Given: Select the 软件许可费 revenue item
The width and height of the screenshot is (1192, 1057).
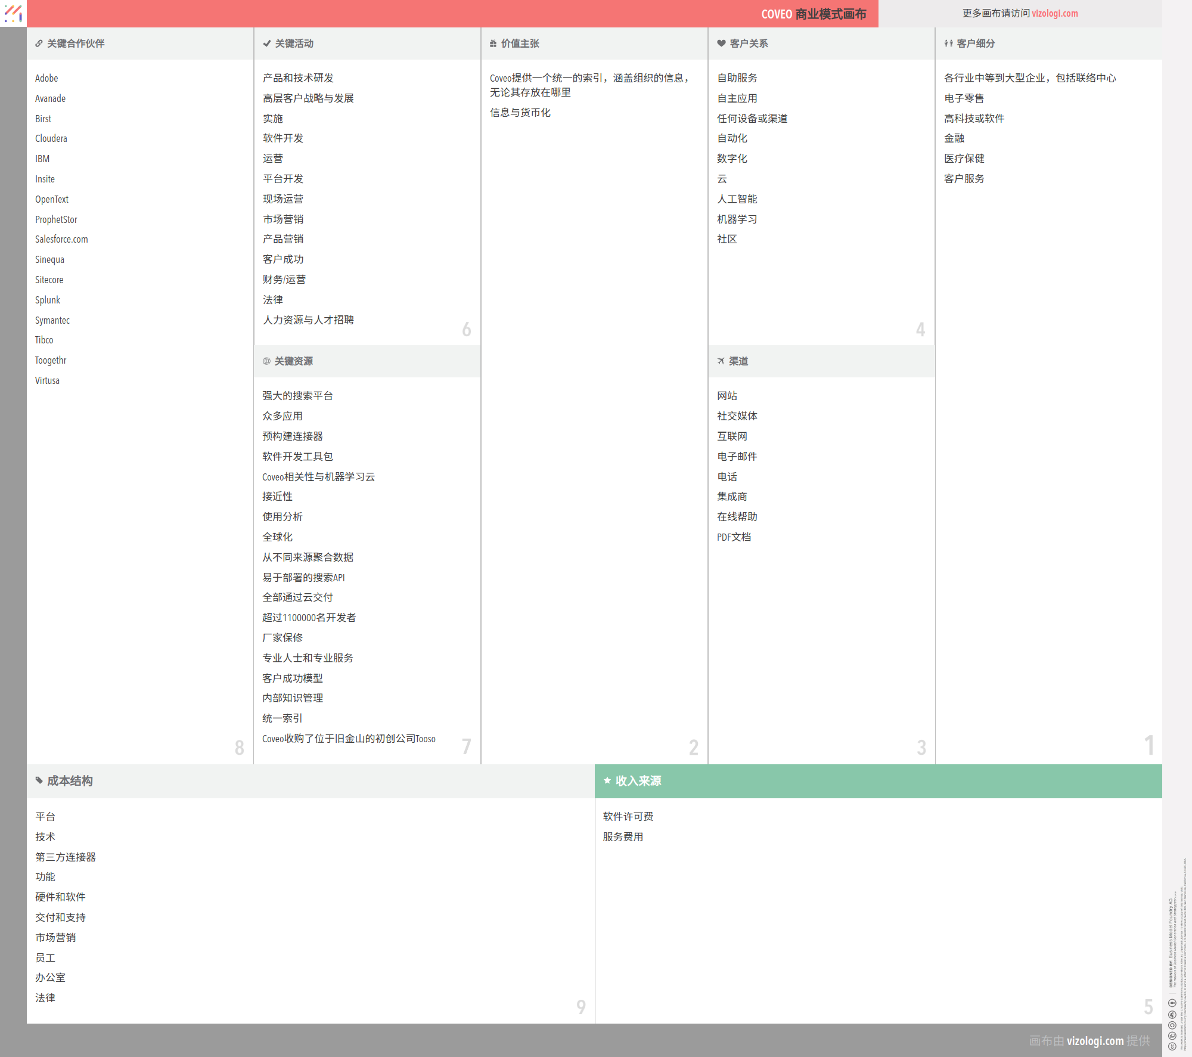Looking at the screenshot, I should pyautogui.click(x=628, y=816).
